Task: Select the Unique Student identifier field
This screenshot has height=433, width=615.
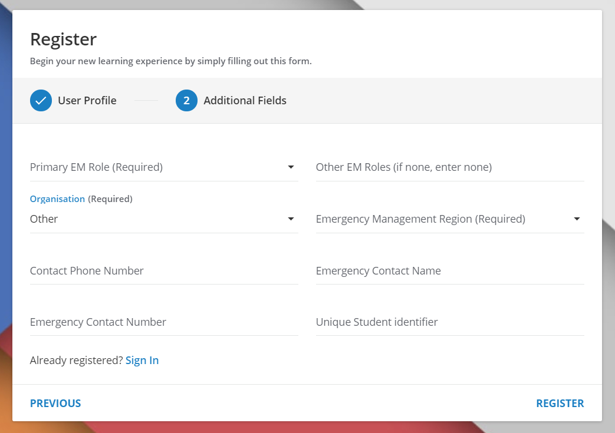Action: click(x=449, y=322)
